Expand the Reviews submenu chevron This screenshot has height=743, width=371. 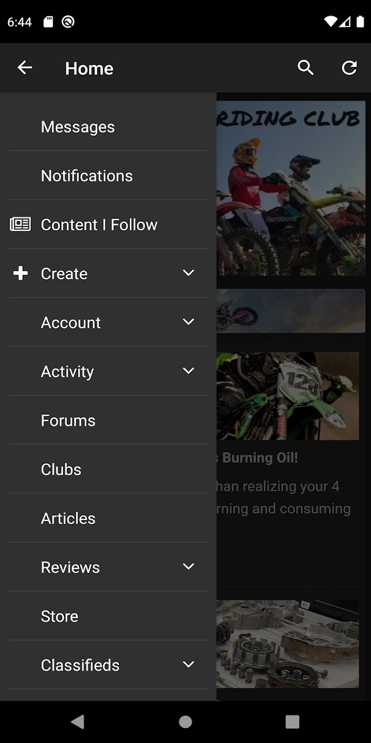[x=189, y=566]
